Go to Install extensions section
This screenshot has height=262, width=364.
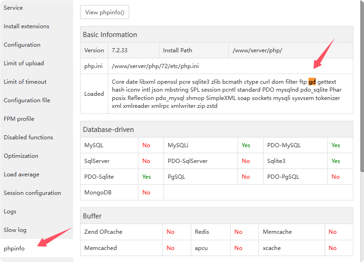click(x=26, y=26)
